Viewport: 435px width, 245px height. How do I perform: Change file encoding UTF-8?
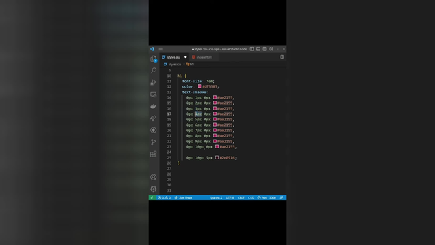230,198
